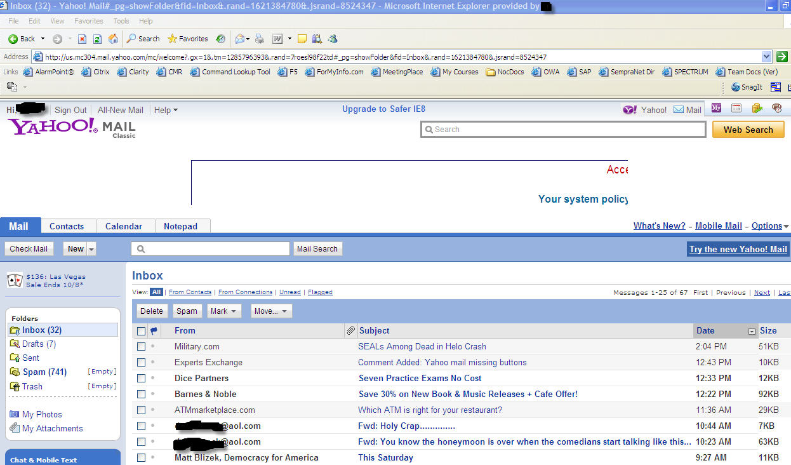
Task: Click the attachment paperclip column header
Action: 350,330
